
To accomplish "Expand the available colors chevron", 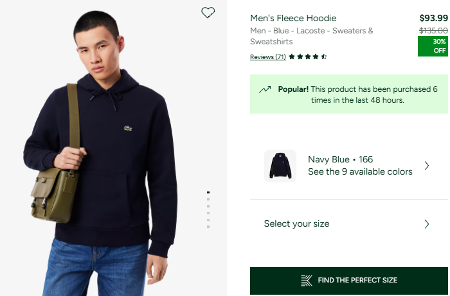I will click(x=426, y=166).
